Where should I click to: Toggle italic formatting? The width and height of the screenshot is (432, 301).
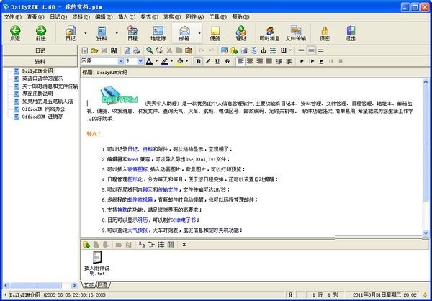(x=208, y=61)
